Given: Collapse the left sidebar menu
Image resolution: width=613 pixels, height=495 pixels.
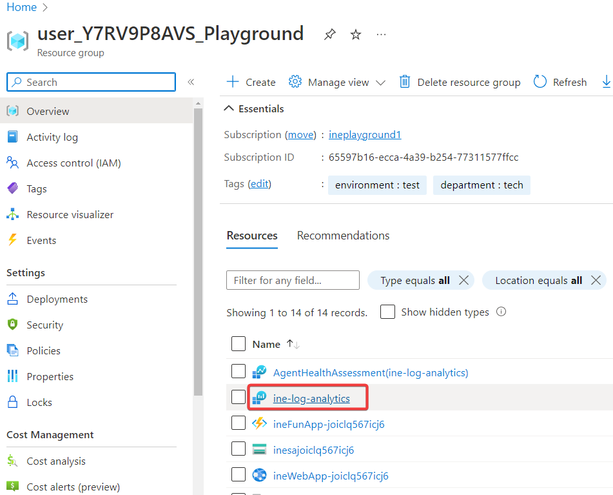Looking at the screenshot, I should point(191,82).
